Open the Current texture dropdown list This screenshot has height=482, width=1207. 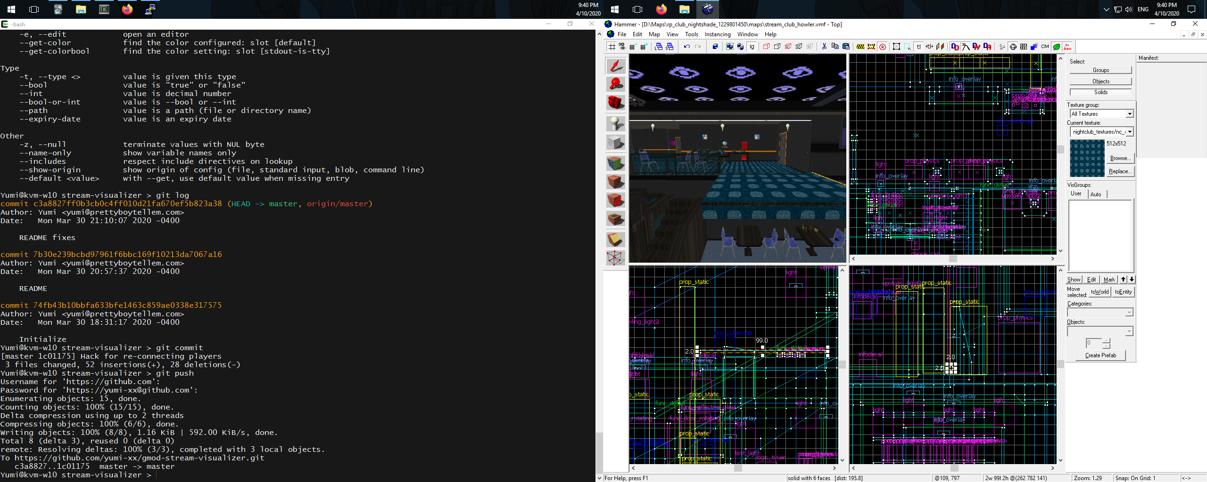point(1129,132)
